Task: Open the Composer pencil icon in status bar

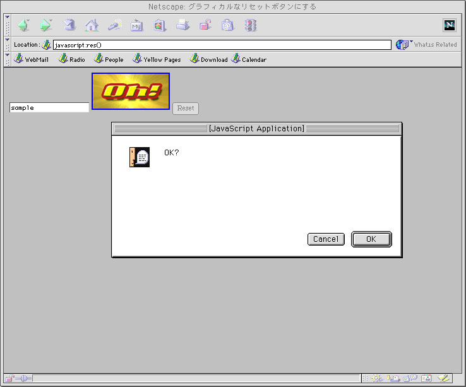Action: pyautogui.click(x=443, y=378)
